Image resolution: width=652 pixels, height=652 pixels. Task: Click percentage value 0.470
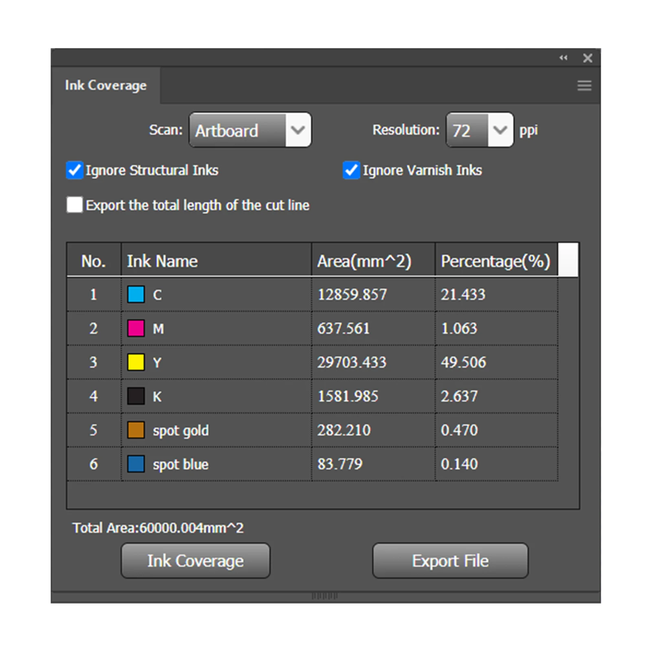coord(459,430)
